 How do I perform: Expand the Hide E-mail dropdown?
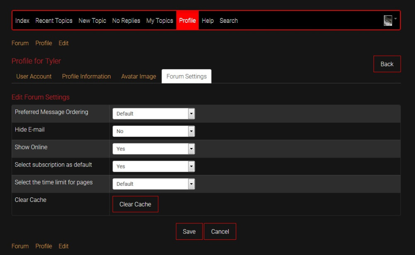point(154,131)
